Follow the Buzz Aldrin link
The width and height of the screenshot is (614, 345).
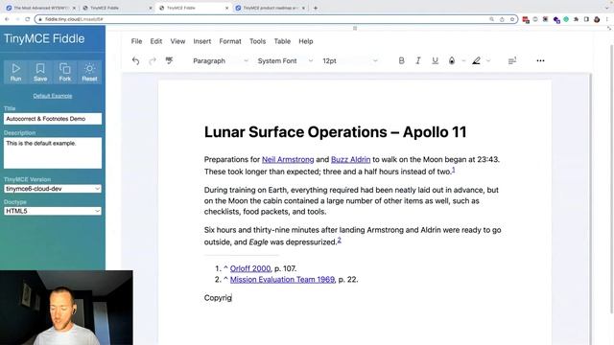click(350, 160)
